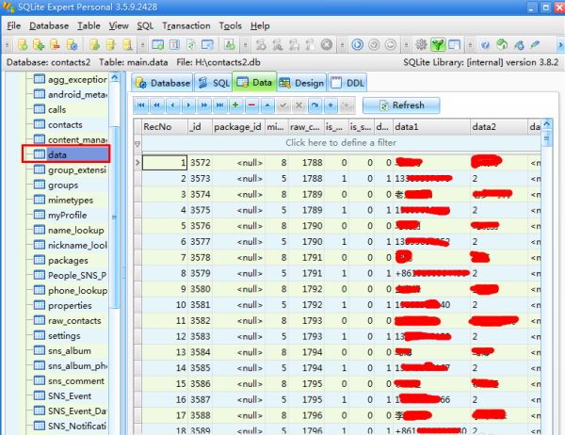This screenshot has width=565, height=435.
Task: Click the blue circular play (begin transaction) icon
Action: [x=358, y=44]
